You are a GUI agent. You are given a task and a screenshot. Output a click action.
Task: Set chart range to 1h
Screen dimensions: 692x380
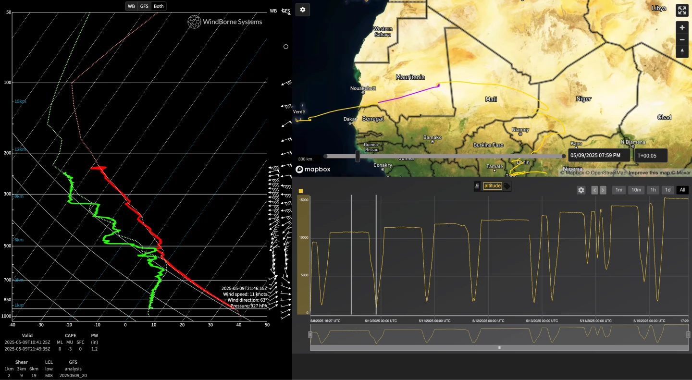click(653, 190)
